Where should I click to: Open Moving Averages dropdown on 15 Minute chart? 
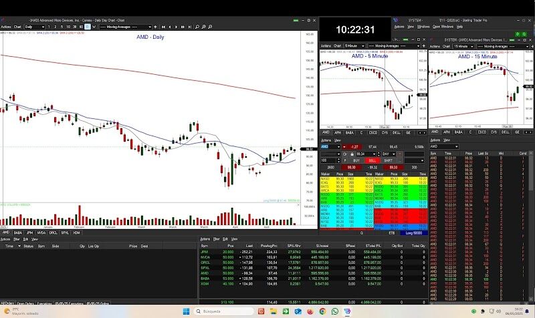(x=503, y=46)
